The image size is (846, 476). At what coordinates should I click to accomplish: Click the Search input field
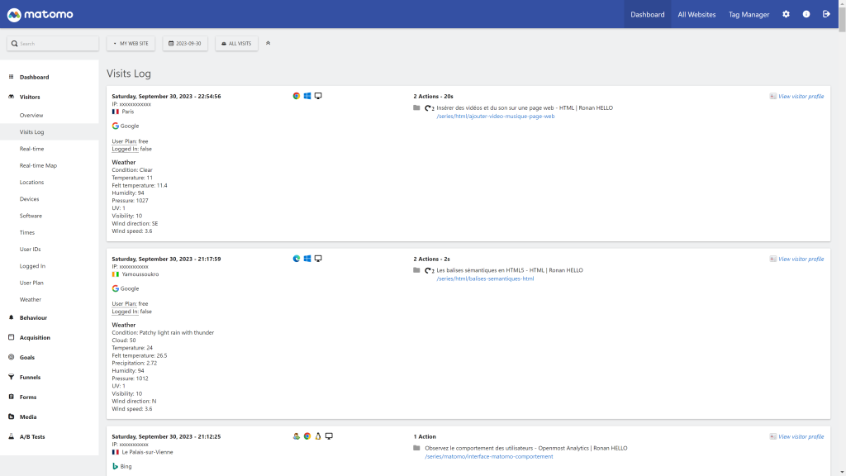pyautogui.click(x=53, y=43)
